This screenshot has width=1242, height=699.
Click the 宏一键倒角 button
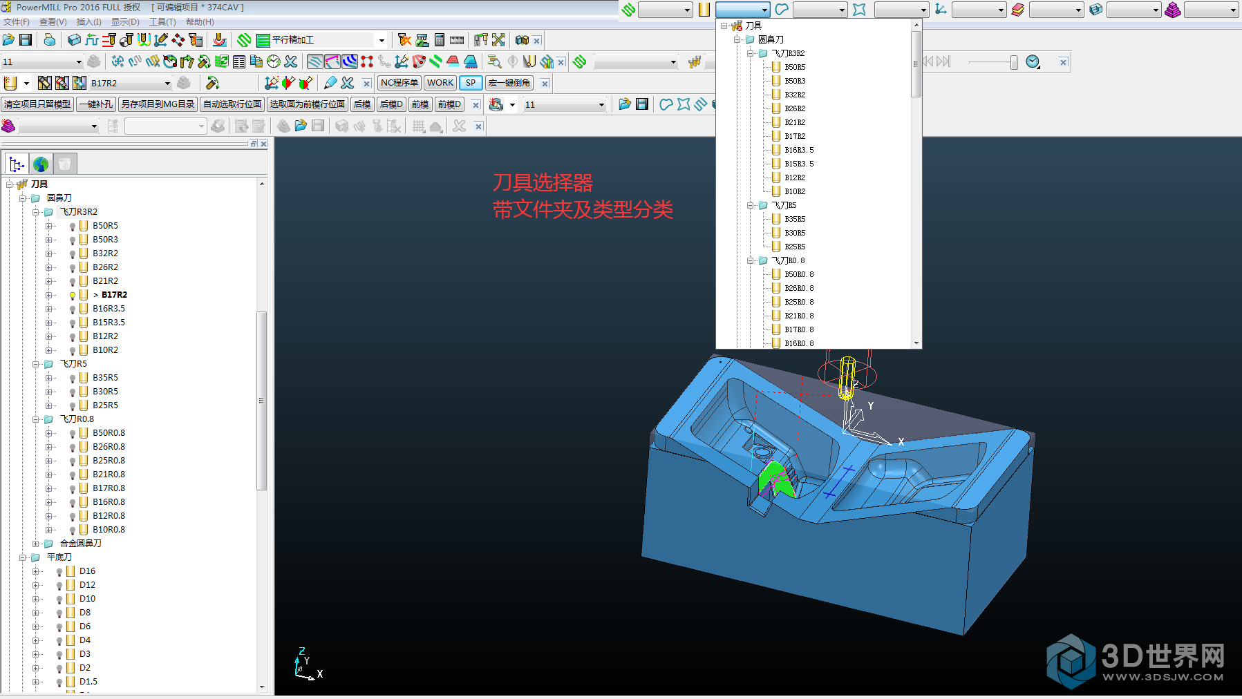[x=509, y=83]
